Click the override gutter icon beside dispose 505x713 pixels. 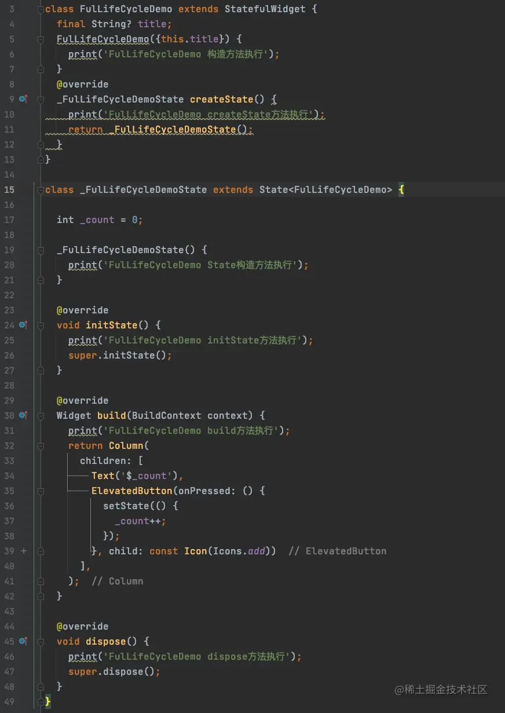point(23,641)
